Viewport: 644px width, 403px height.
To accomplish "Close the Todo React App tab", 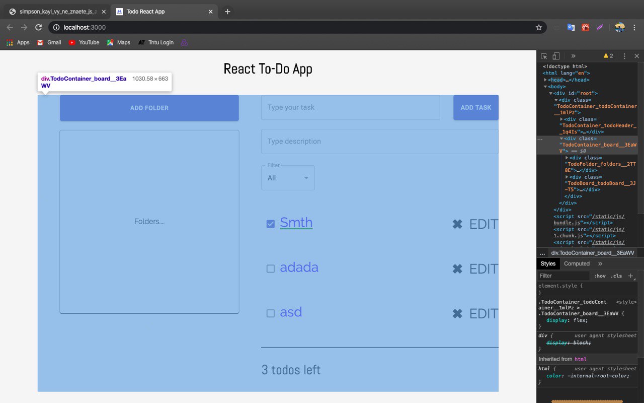I will (211, 11).
